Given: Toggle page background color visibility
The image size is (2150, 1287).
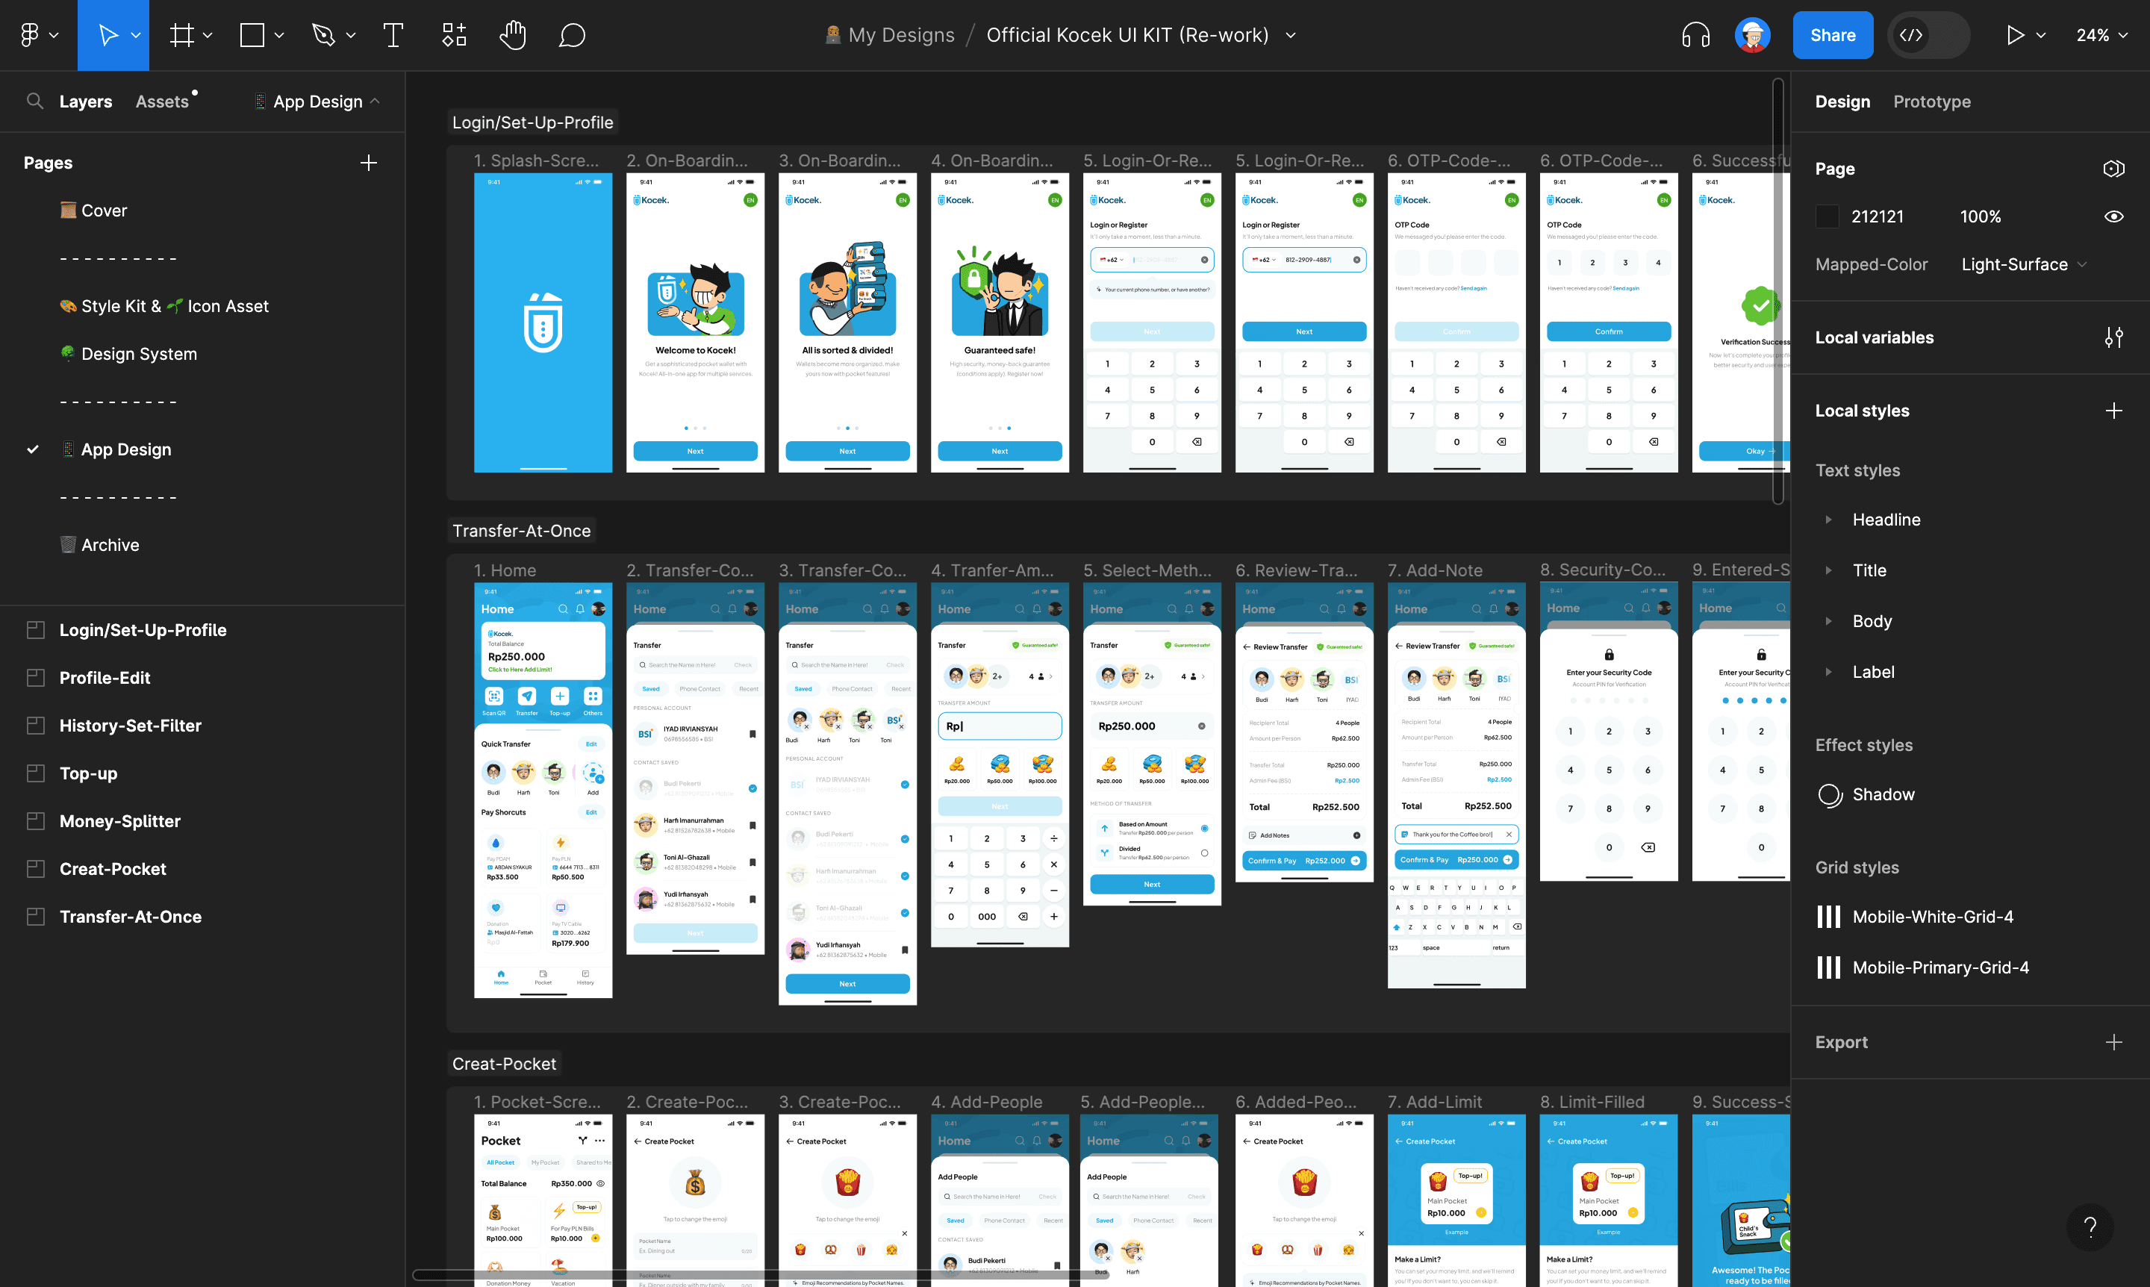Looking at the screenshot, I should pyautogui.click(x=2113, y=216).
